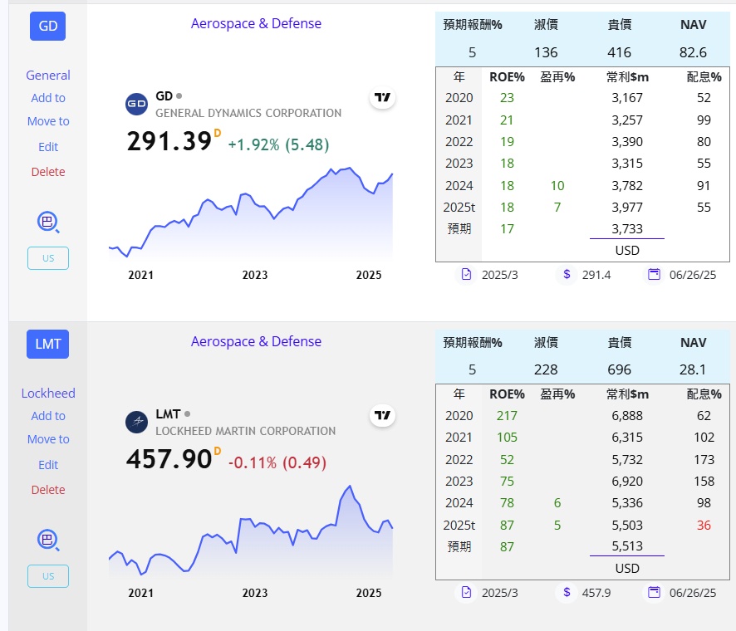Click GD 2024 profit value 3,782
The width and height of the screenshot is (736, 631).
coord(626,186)
